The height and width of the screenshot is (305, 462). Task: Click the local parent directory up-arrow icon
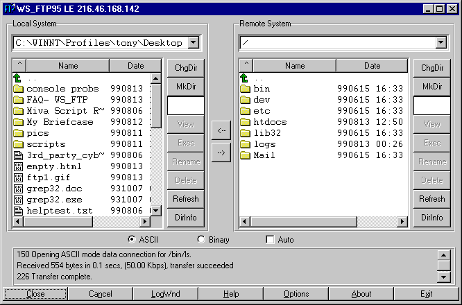coord(17,78)
